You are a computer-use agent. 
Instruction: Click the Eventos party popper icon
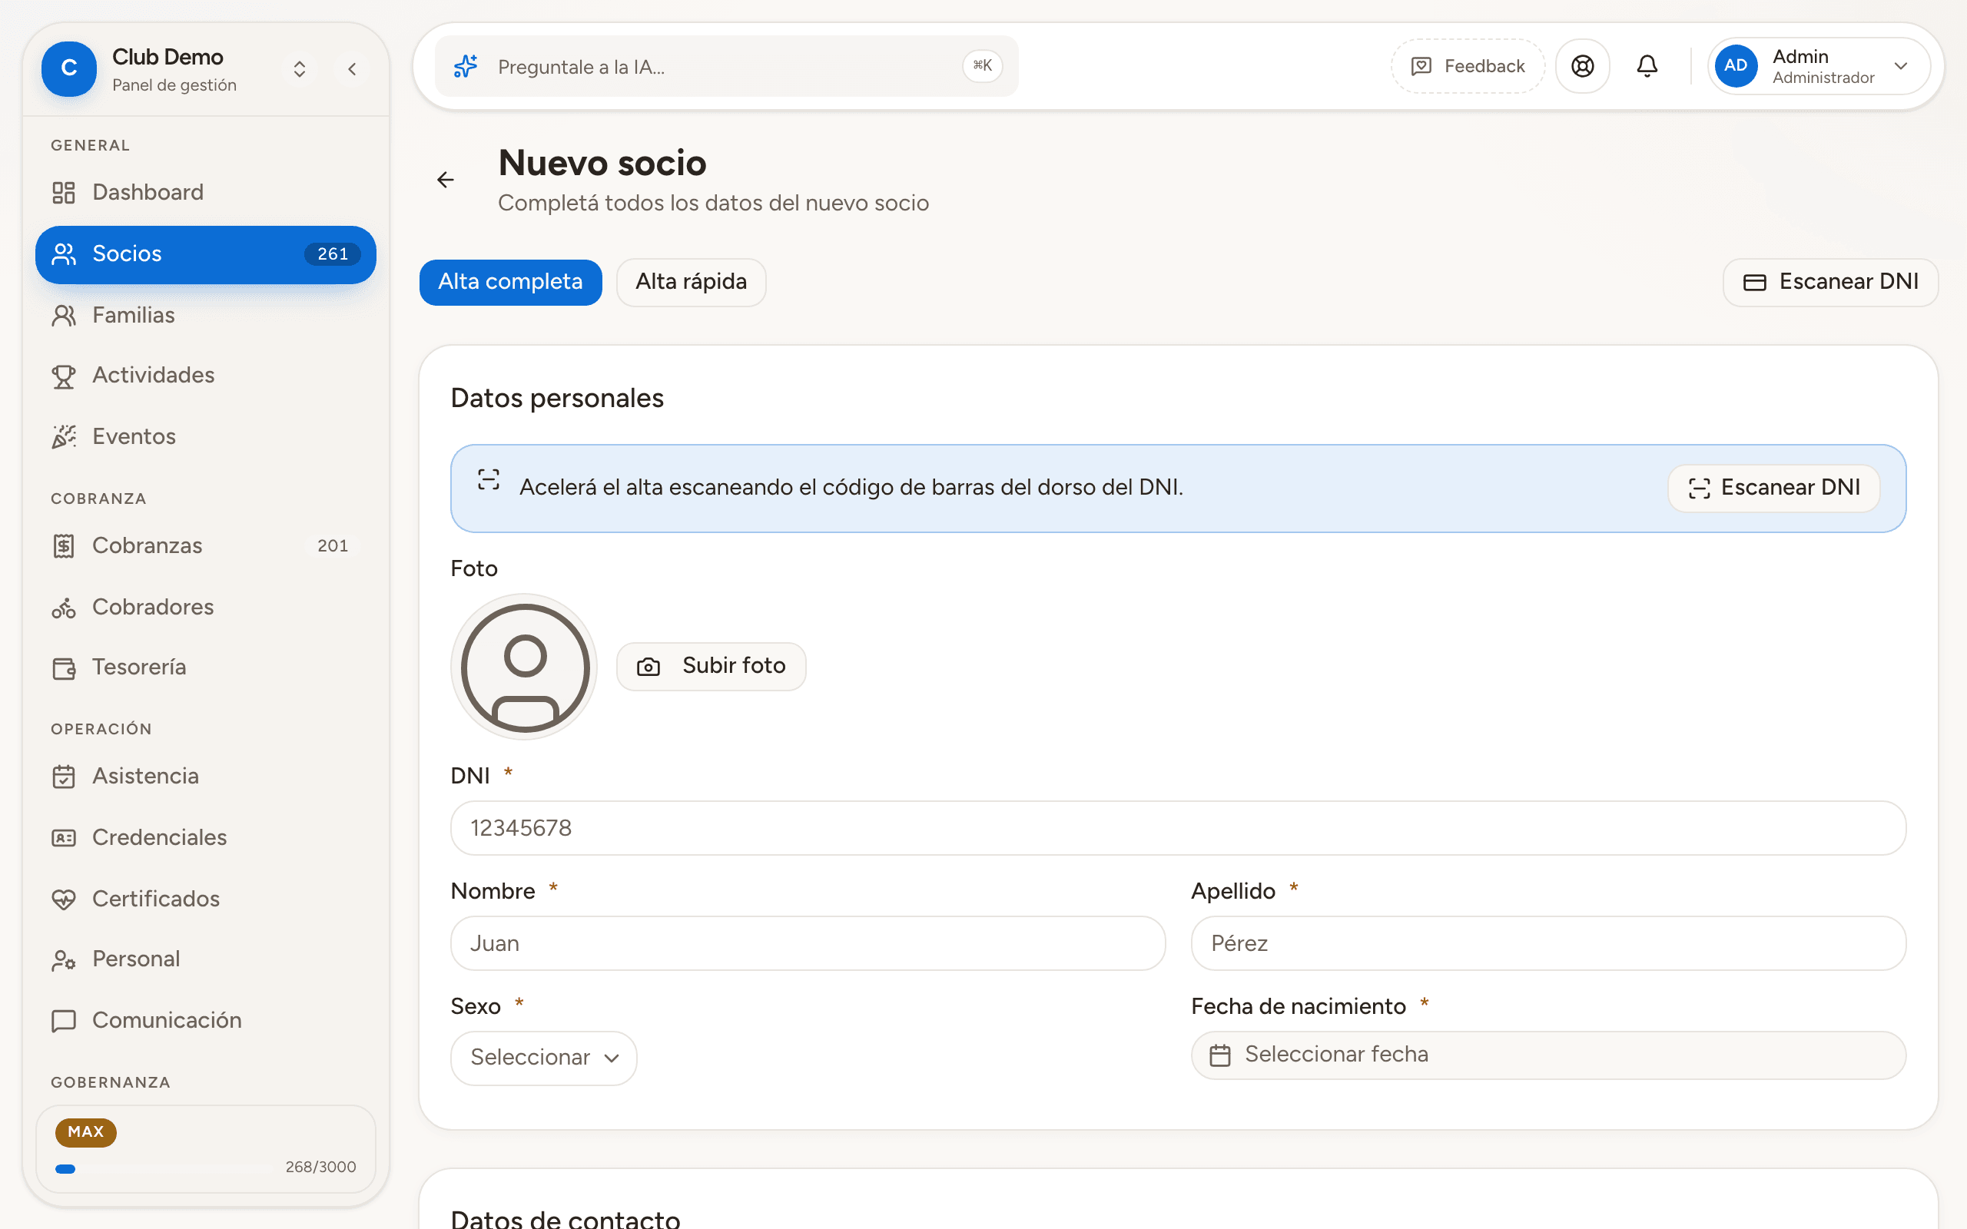pos(64,437)
